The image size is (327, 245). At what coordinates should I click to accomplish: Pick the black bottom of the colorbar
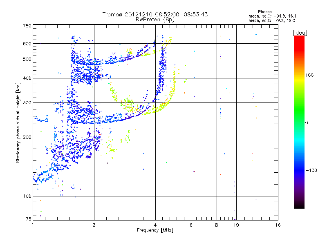click(x=299, y=205)
